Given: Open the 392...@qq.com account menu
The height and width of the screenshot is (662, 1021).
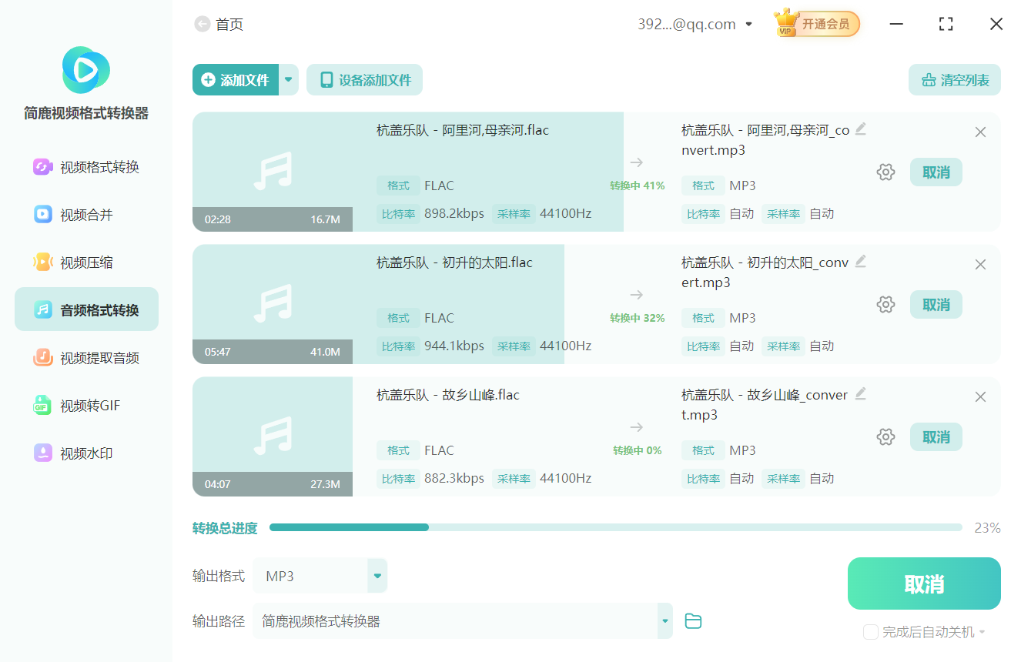Looking at the screenshot, I should tap(693, 24).
